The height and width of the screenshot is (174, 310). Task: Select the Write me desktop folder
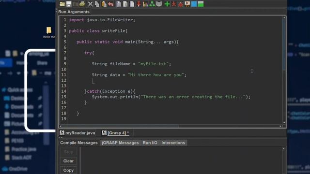(x=49, y=32)
